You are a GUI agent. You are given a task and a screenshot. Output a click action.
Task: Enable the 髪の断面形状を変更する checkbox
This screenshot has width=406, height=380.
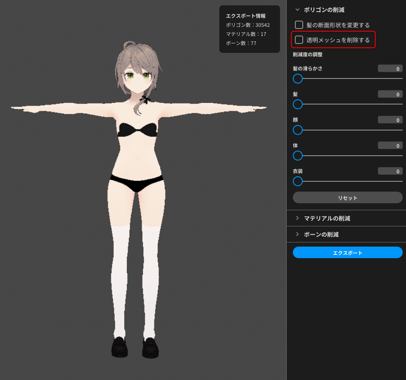[299, 25]
